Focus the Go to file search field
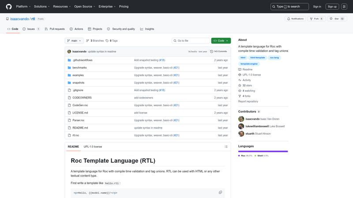Viewport: 353px width, 198px height. point(191,40)
